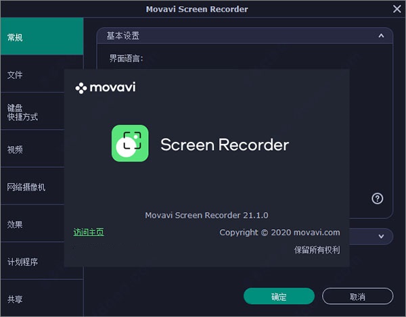Click the question mark help icon
The image size is (406, 317).
378,198
